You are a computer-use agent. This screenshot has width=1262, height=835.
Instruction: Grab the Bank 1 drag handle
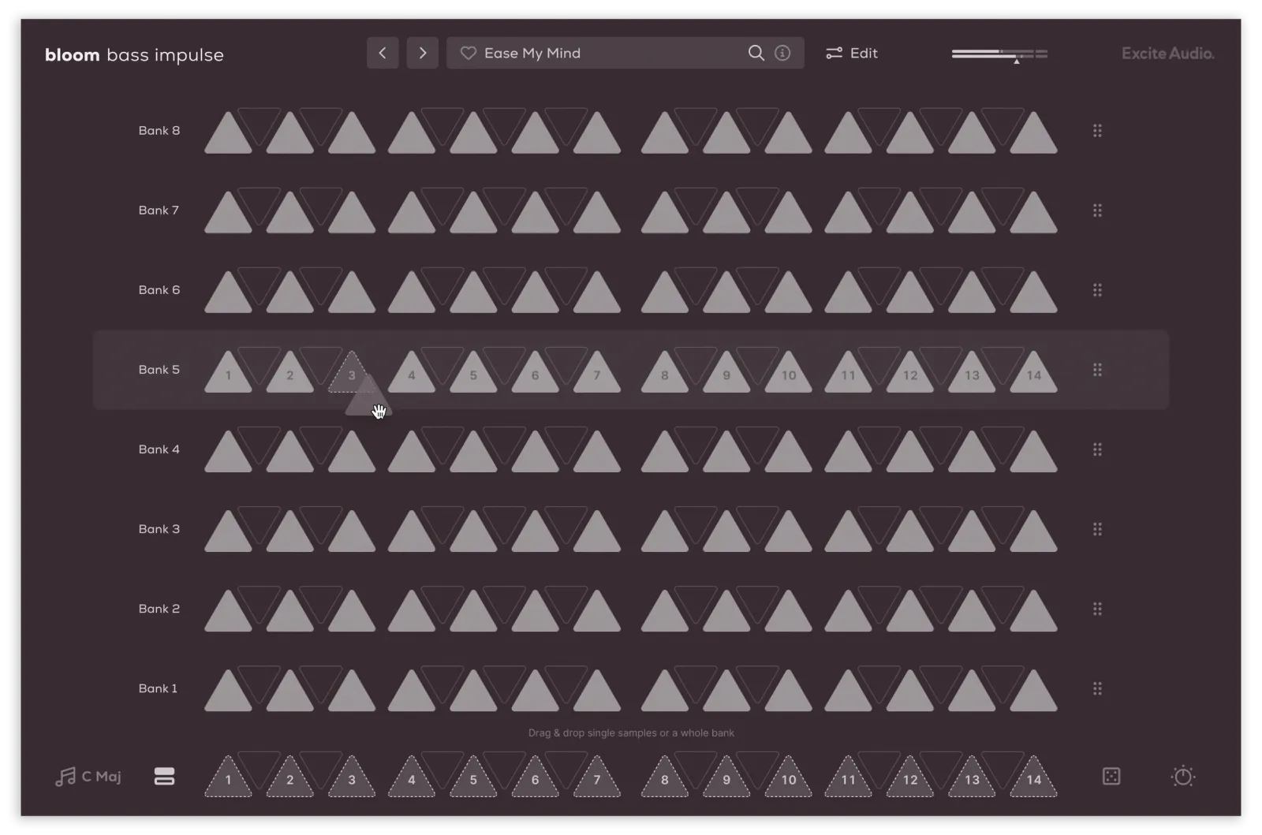click(x=1097, y=688)
